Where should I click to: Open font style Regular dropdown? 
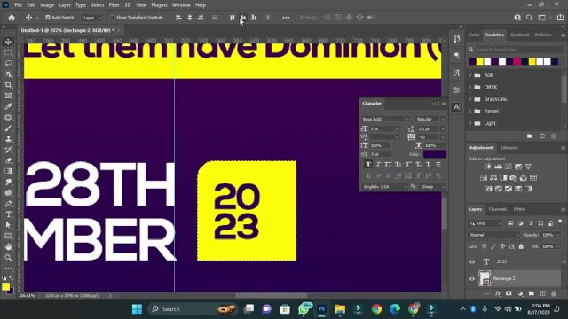coord(430,119)
